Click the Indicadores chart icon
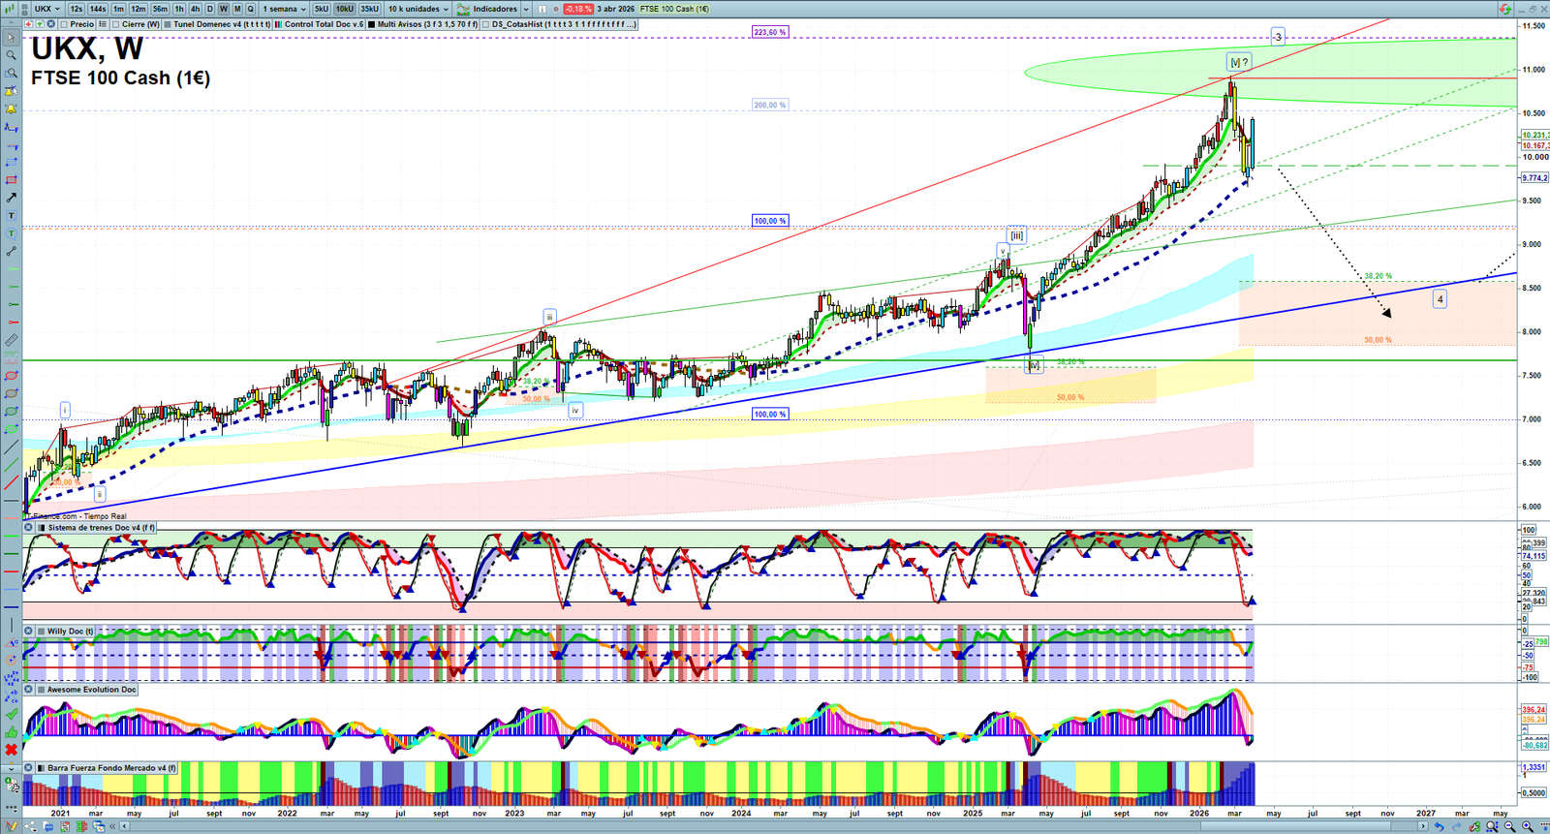Viewport: 1550px width, 834px height. (463, 9)
